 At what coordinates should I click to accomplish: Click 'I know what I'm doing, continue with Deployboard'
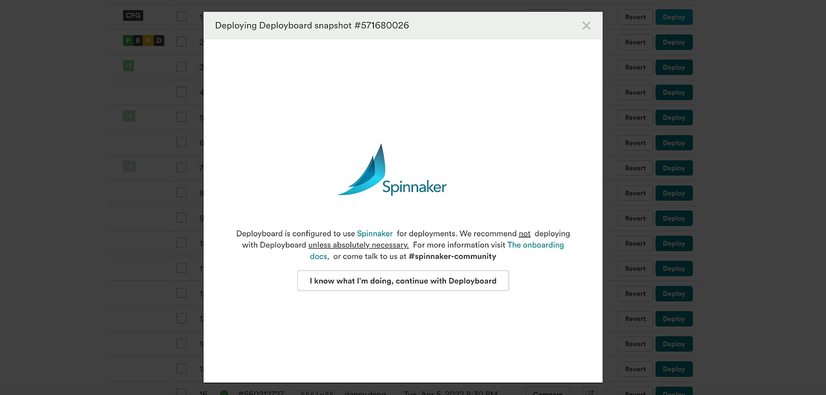point(403,281)
